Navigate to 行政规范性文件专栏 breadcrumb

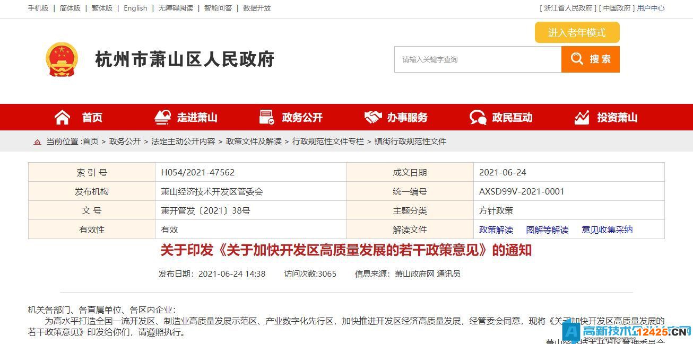pos(328,142)
